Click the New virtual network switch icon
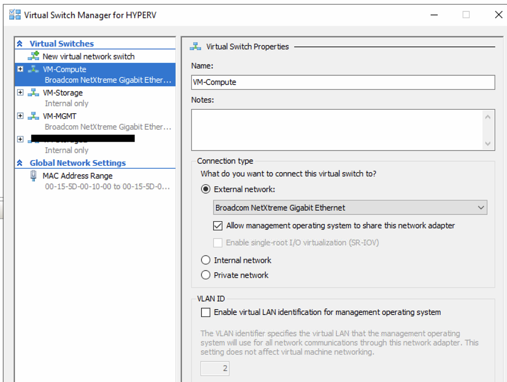Viewport: 507px width, 382px height. pos(33,56)
